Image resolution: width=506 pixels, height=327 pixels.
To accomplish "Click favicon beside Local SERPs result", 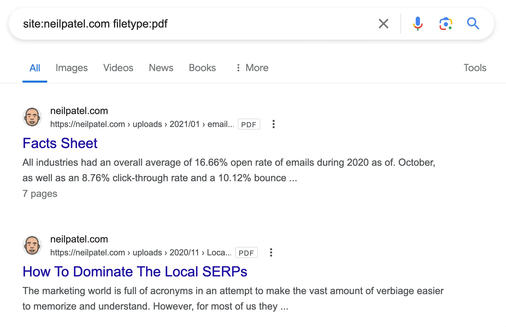I will coord(32,246).
